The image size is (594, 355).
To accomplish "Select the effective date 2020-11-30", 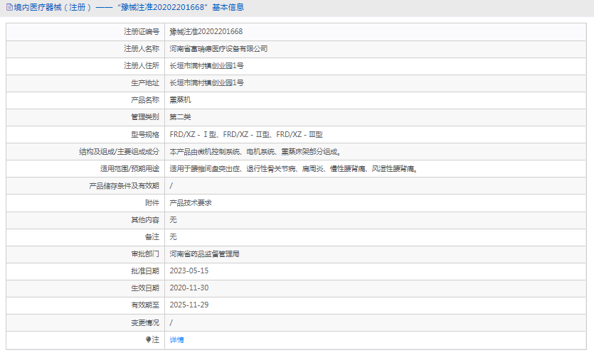I will (x=189, y=288).
